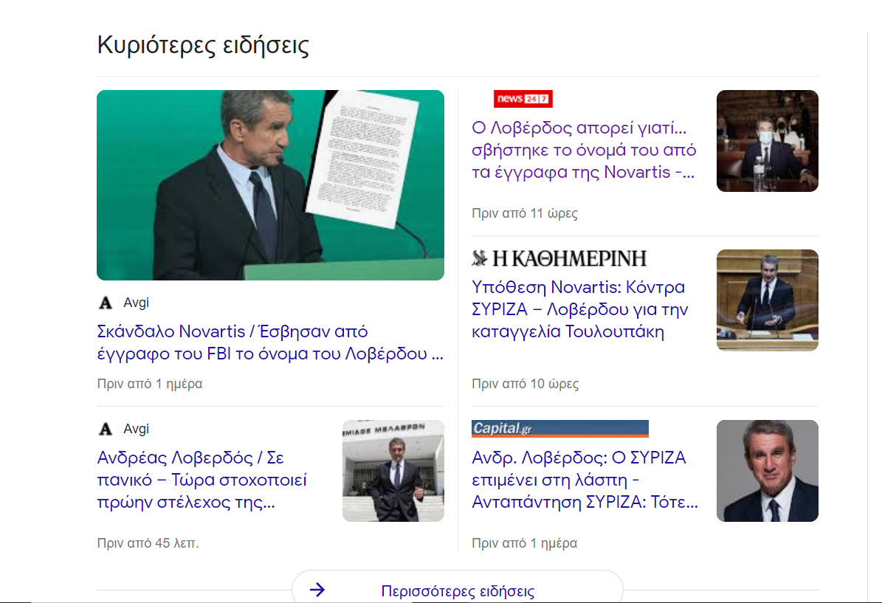Click the news 24/7 logo
The image size is (882, 603).
pos(523,98)
